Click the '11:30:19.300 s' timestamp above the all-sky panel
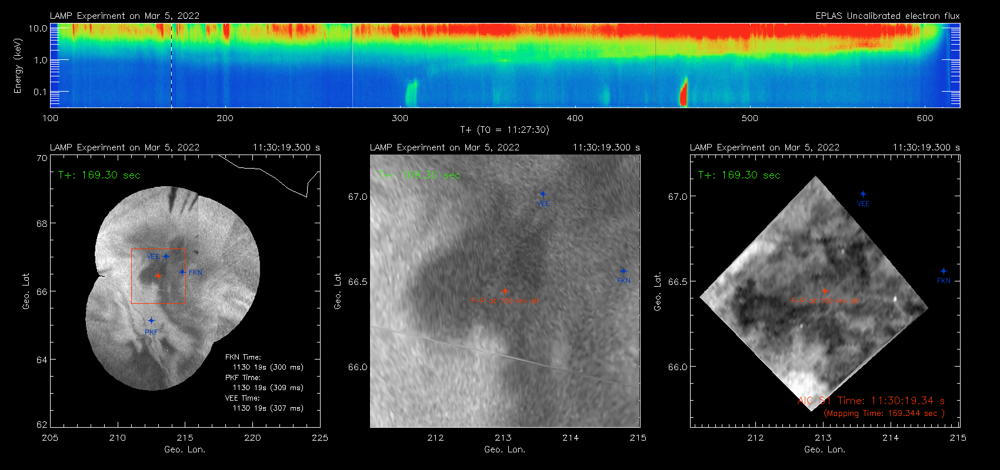 click(286, 147)
